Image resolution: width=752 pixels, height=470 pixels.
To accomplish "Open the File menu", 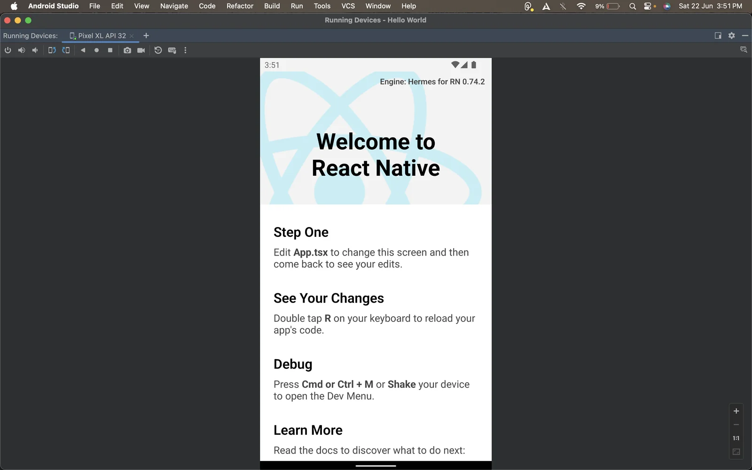I will (x=94, y=6).
